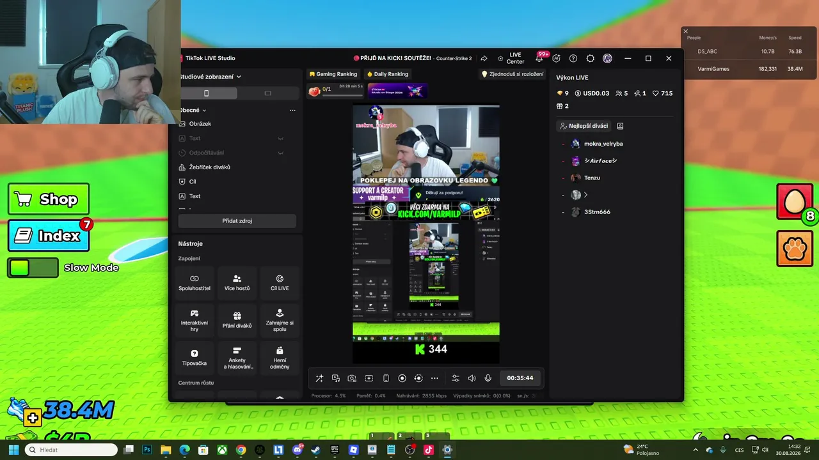Open the Více hostů tool
Screen dimensions: 819x460
coord(237,283)
